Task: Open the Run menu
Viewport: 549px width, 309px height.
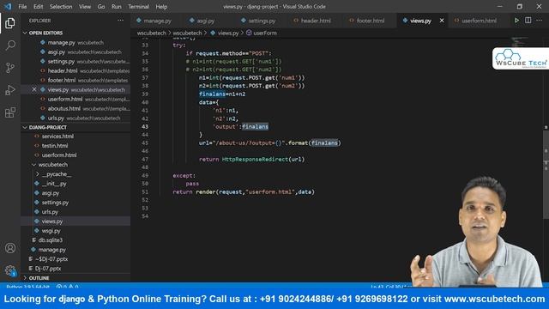Action: 117,7
